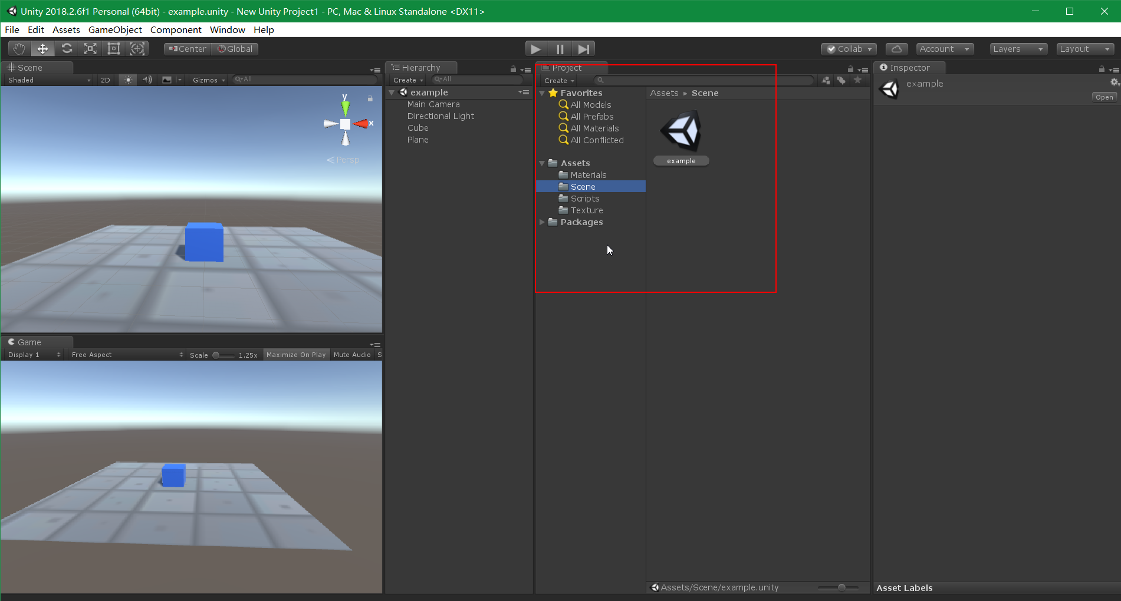Toggle scene lighting in the Scene view

click(x=128, y=80)
